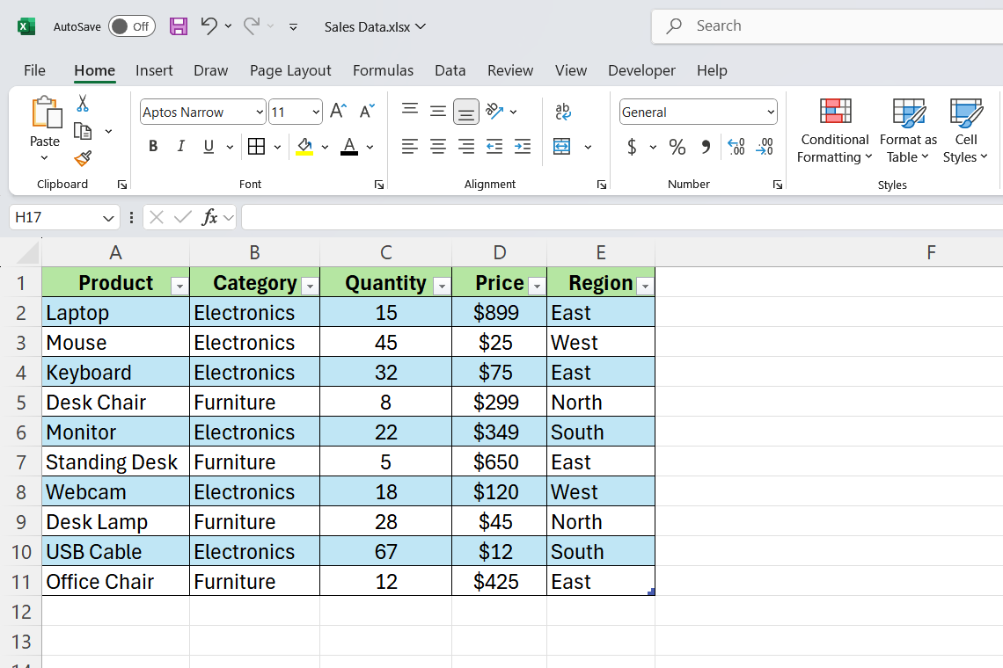Viewport: 1003px width, 668px height.
Task: Center text horizontally in Alignment group
Action: (x=438, y=147)
